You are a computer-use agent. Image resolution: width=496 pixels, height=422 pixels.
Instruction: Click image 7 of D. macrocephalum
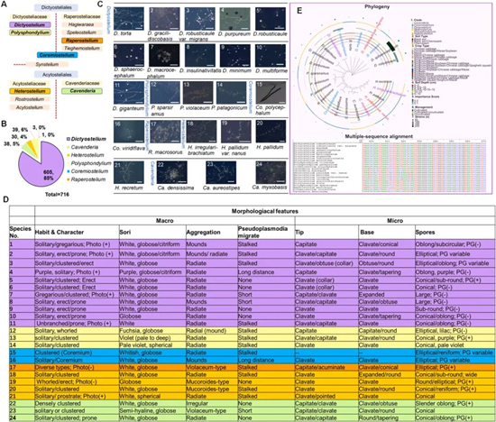click(164, 55)
